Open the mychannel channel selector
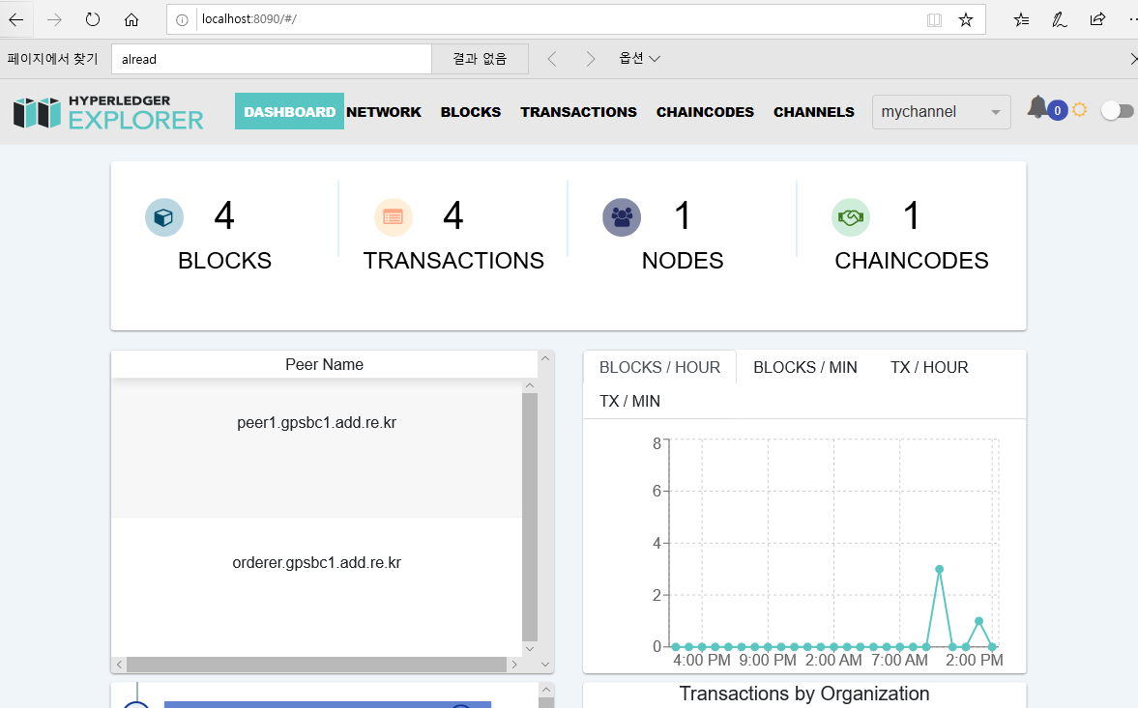 click(940, 112)
